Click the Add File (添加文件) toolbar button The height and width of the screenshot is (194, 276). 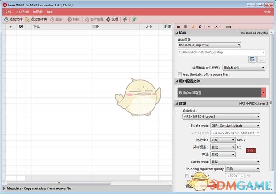point(13,19)
